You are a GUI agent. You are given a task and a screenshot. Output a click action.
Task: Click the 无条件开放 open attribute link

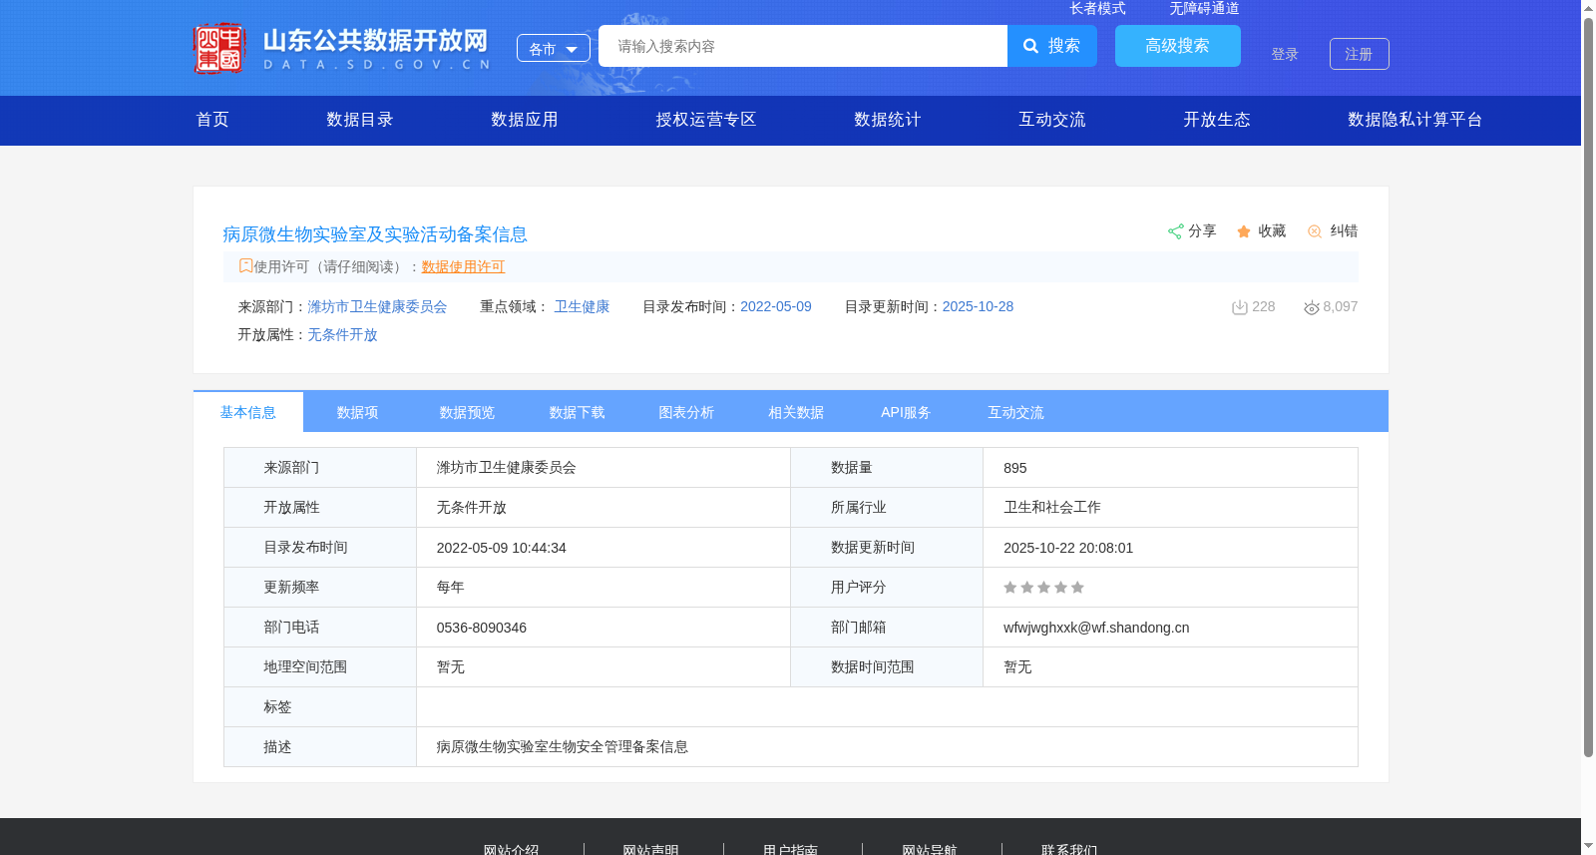pos(342,335)
